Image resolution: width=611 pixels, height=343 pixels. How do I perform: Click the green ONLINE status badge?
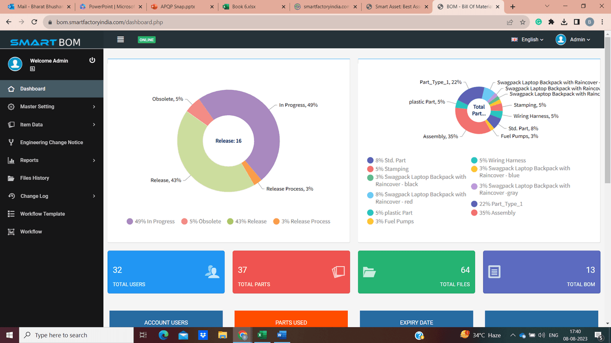146,39
